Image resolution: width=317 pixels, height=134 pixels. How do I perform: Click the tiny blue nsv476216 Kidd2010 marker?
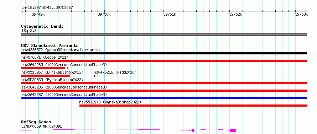point(94,76)
